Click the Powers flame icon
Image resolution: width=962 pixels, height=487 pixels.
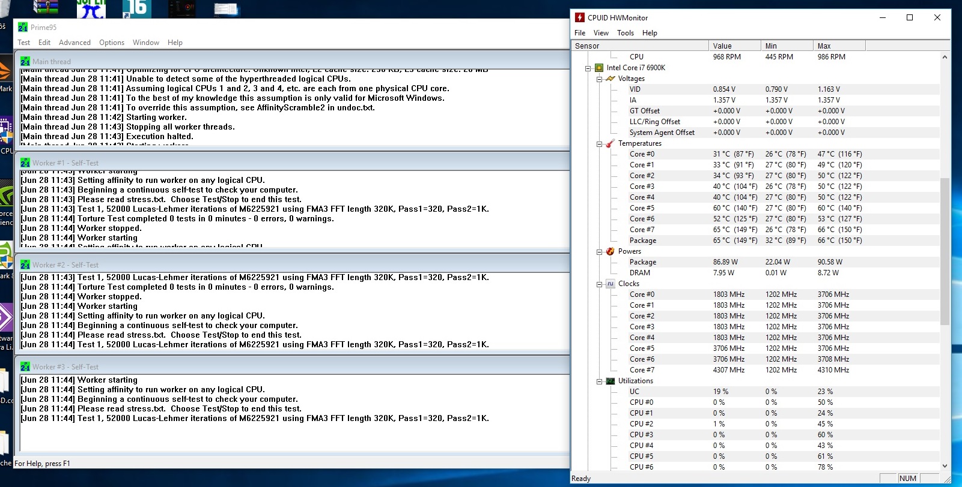tap(610, 251)
